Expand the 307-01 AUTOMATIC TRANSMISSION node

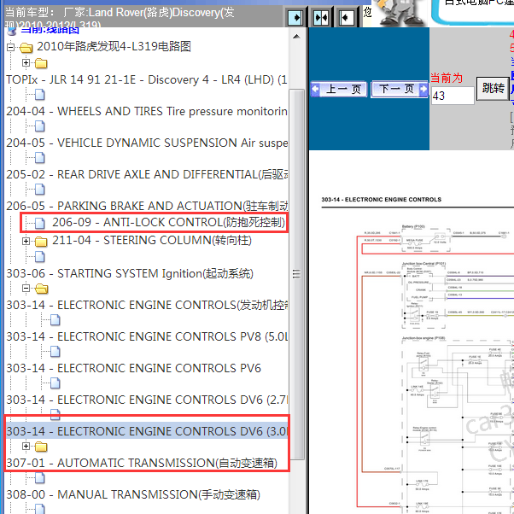(26, 447)
